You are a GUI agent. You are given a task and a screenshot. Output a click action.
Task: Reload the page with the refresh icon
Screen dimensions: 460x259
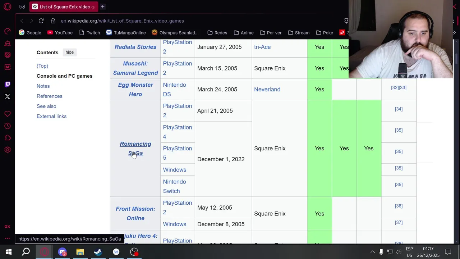coord(41,21)
